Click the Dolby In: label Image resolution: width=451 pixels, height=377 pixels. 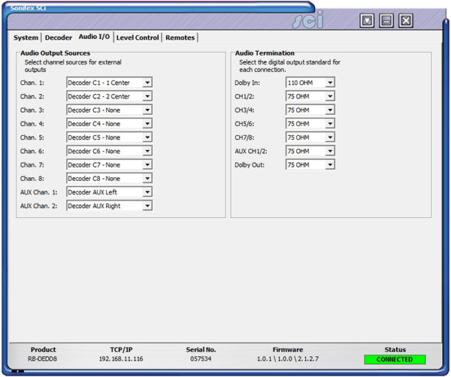pyautogui.click(x=247, y=83)
